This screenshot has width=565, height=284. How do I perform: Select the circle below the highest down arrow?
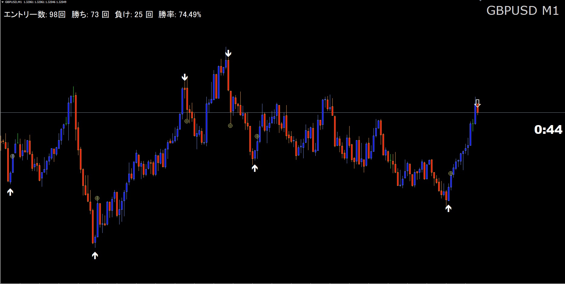coord(230,126)
